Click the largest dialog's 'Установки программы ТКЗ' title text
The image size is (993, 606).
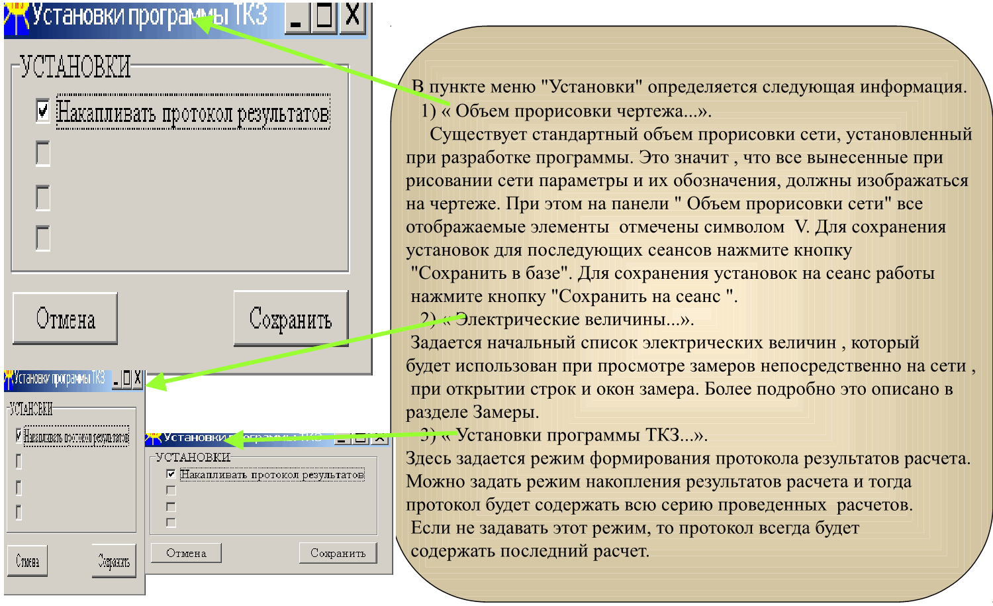(149, 17)
